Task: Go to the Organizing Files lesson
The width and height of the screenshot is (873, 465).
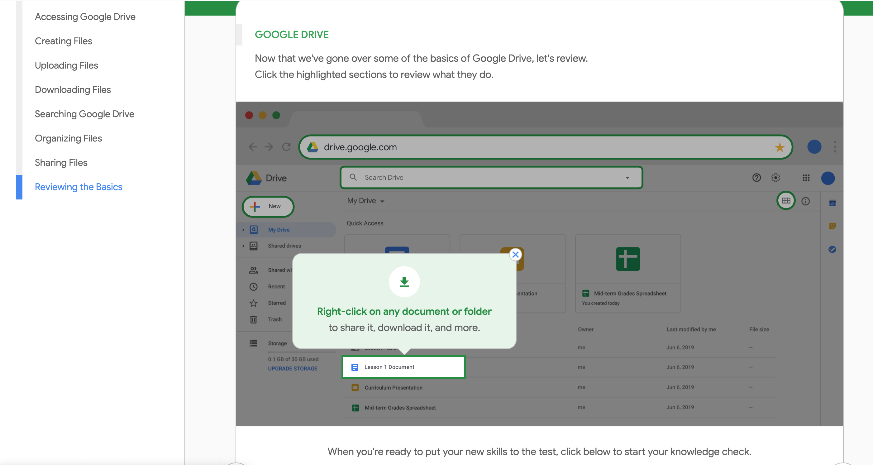Action: click(68, 138)
